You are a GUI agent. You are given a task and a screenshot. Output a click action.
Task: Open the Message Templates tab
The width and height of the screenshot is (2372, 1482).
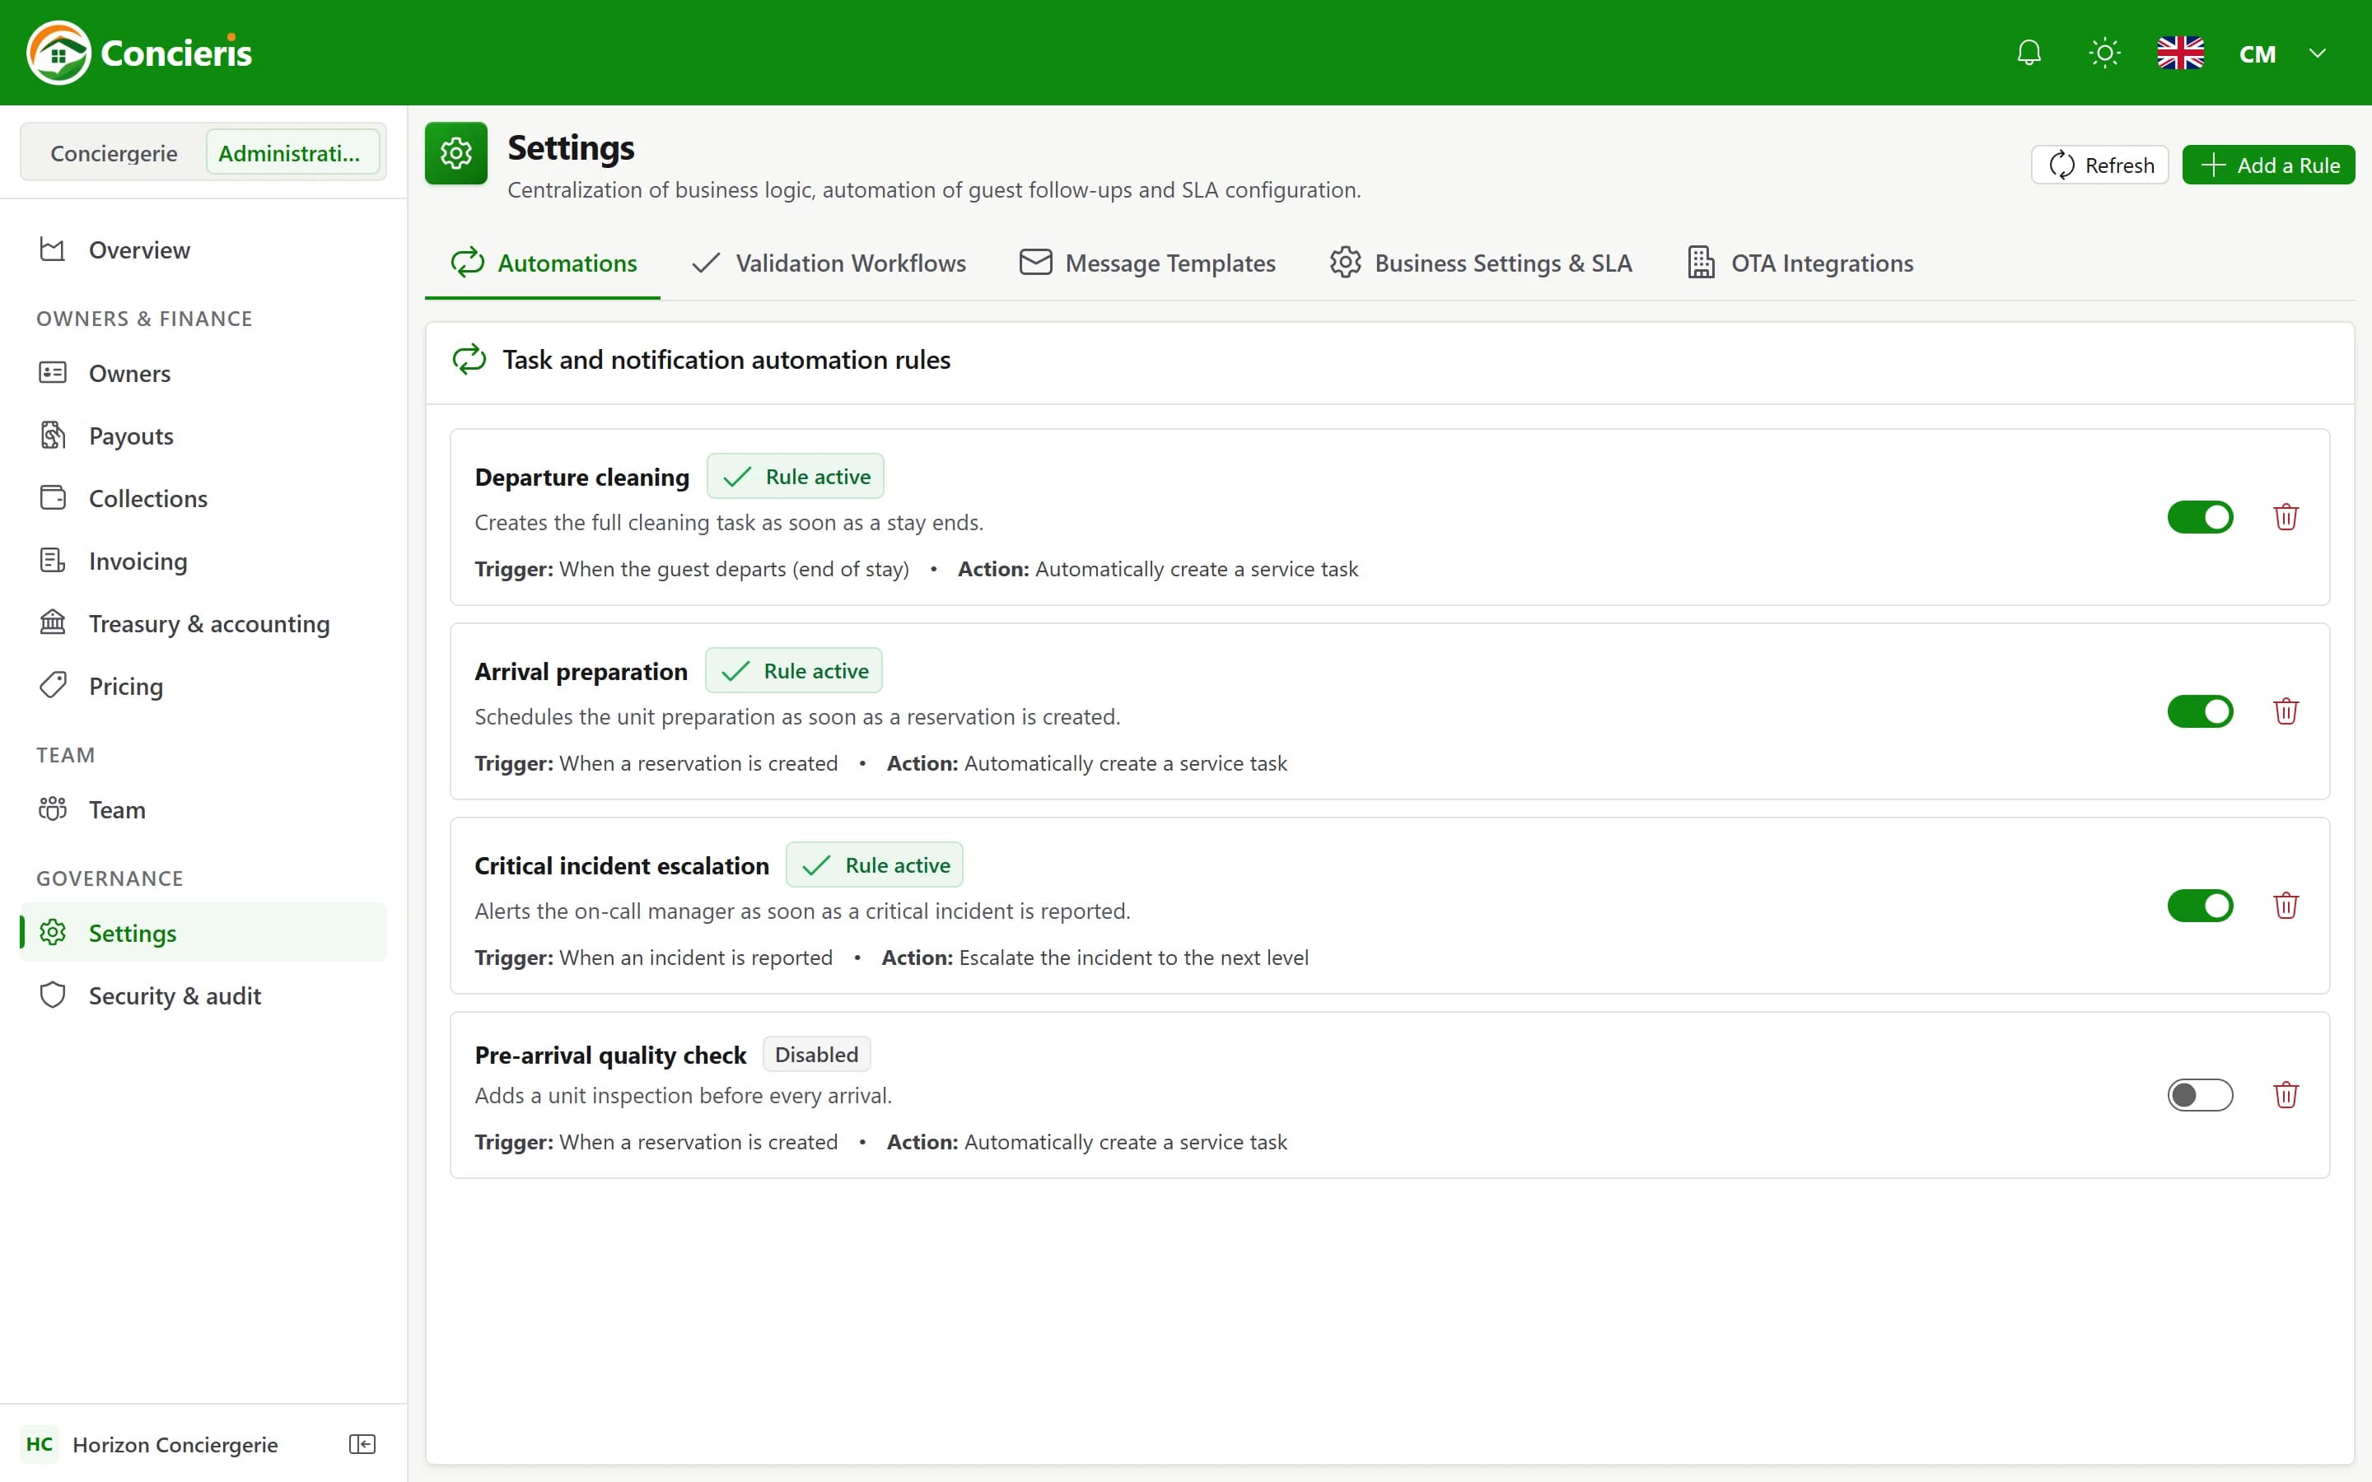click(1146, 263)
